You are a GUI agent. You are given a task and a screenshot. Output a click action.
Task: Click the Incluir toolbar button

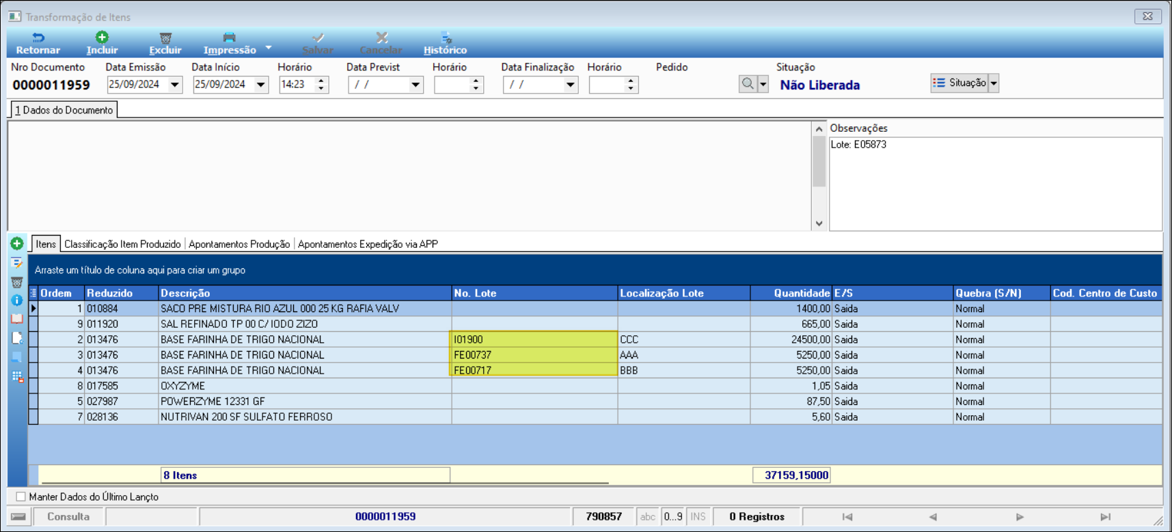(x=102, y=43)
